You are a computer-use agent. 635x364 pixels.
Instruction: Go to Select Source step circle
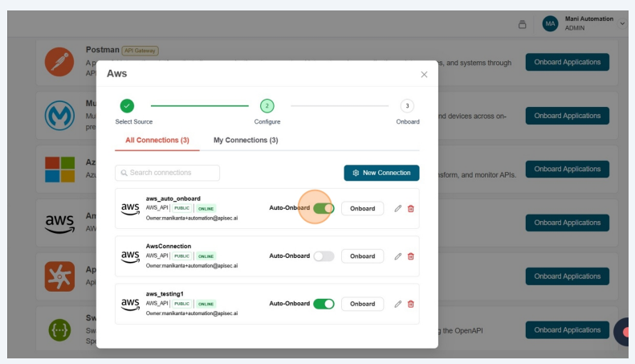coord(127,105)
